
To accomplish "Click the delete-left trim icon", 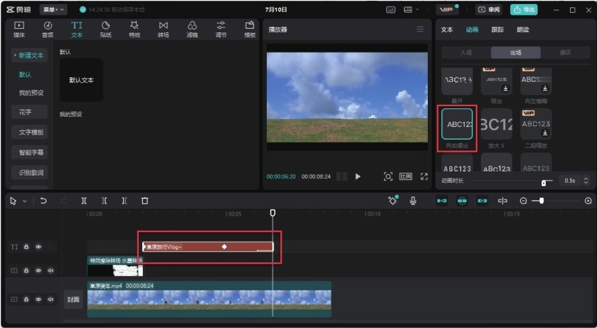I will tap(104, 201).
